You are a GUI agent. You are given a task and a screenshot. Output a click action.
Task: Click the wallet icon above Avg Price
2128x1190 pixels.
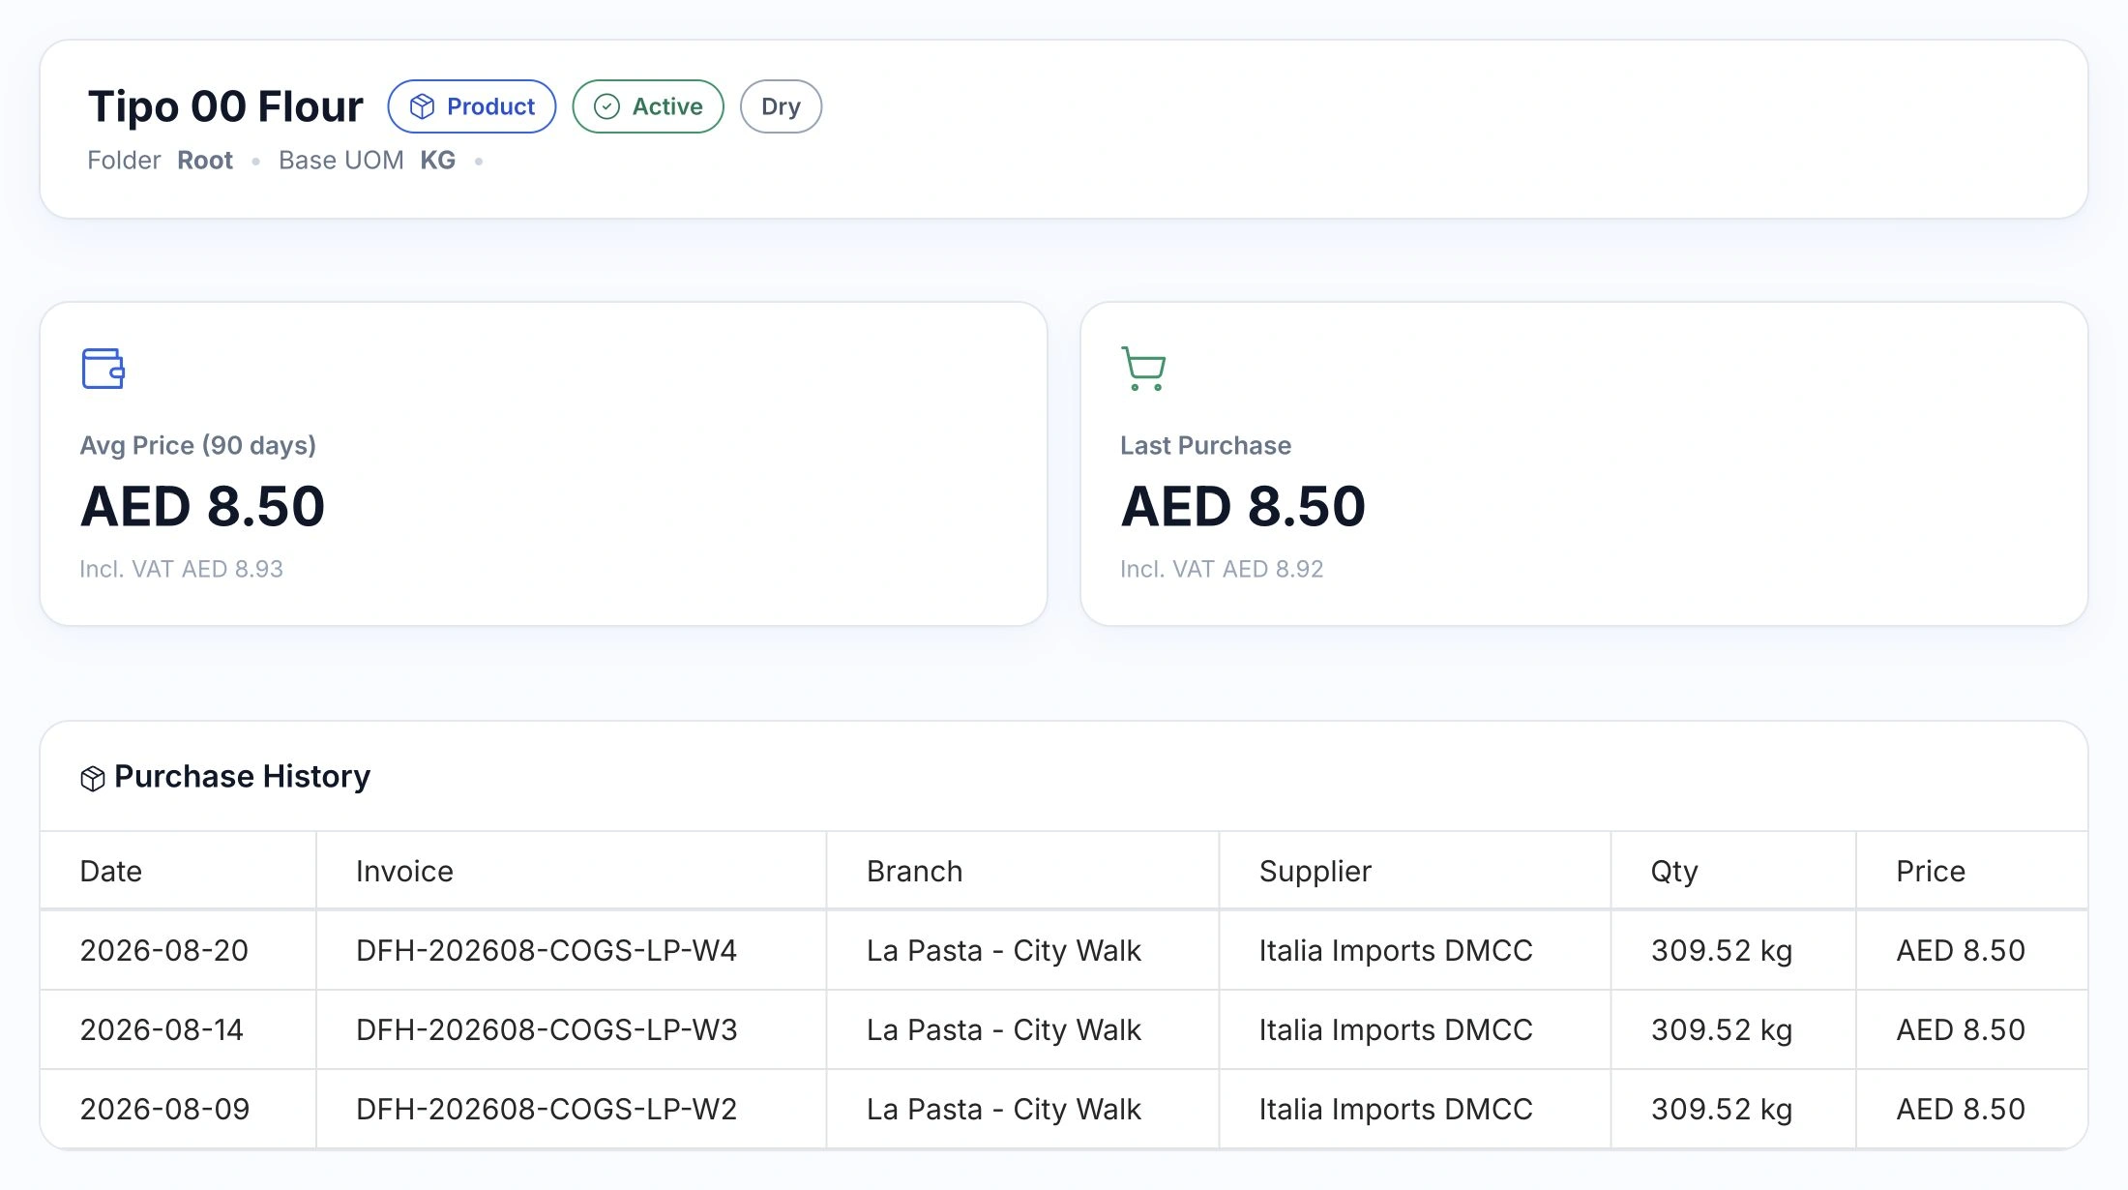click(x=103, y=369)
